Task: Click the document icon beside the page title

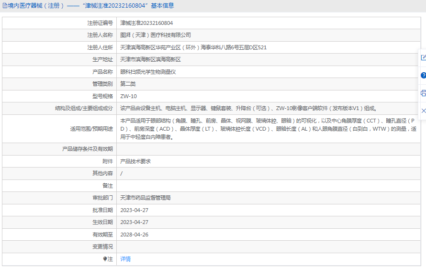Action: coord(5,5)
